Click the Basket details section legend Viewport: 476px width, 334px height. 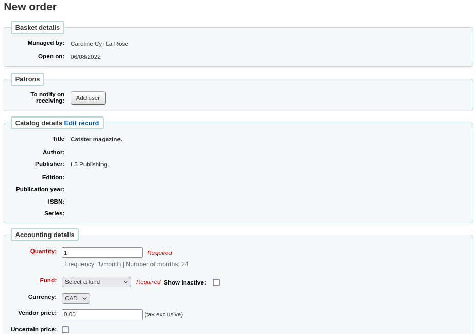[x=38, y=28]
